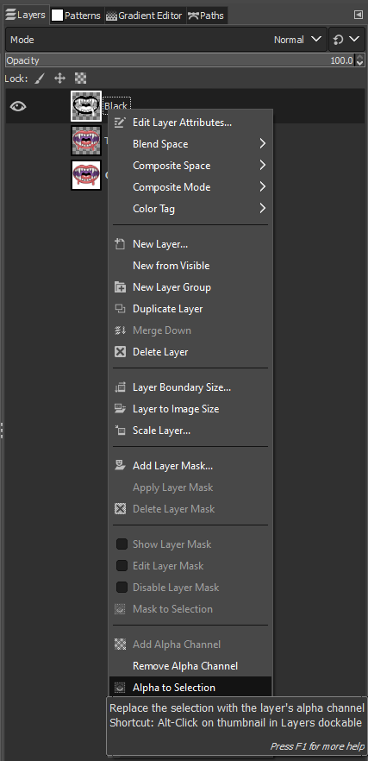This screenshot has width=368, height=761.
Task: Click the lock pixels paintbrush icon
Action: click(x=40, y=79)
